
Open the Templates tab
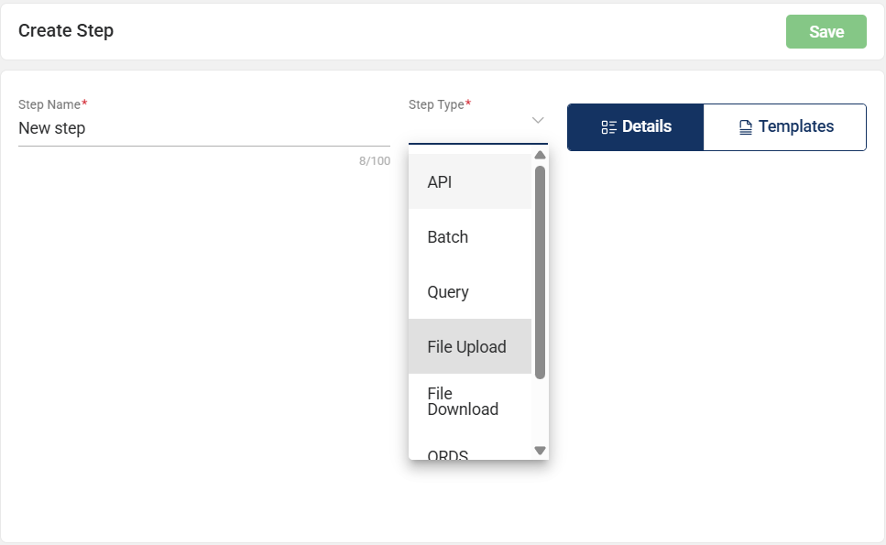785,126
